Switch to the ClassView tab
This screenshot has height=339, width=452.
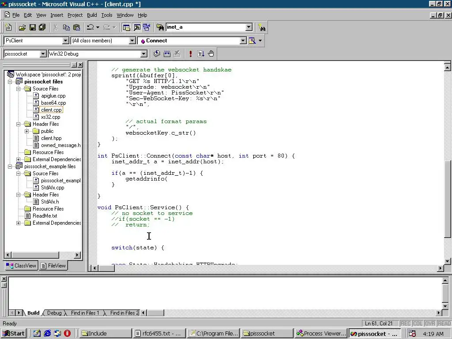click(21, 266)
